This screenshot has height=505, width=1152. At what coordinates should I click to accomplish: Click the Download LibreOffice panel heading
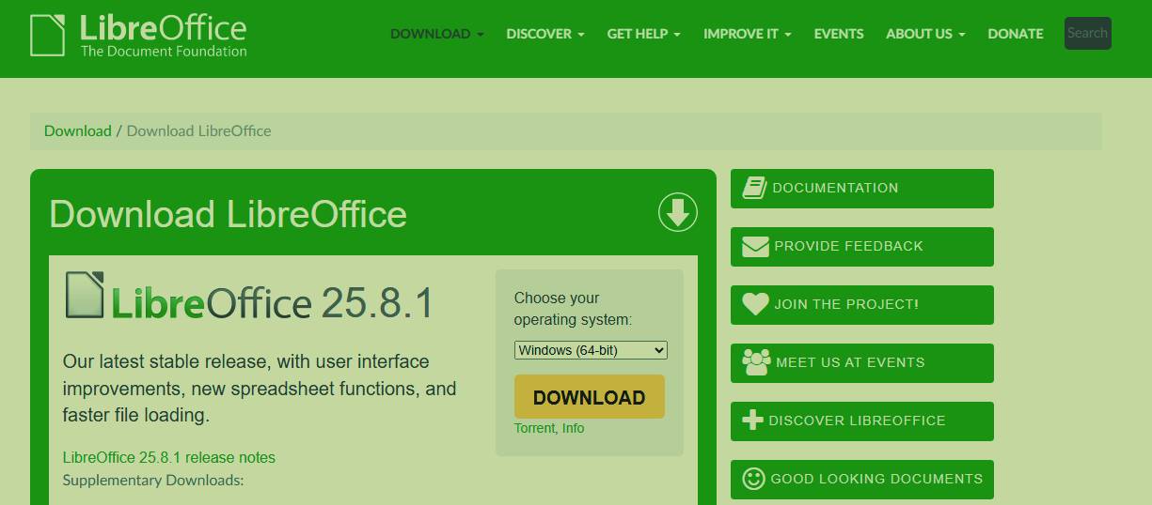[x=229, y=215]
